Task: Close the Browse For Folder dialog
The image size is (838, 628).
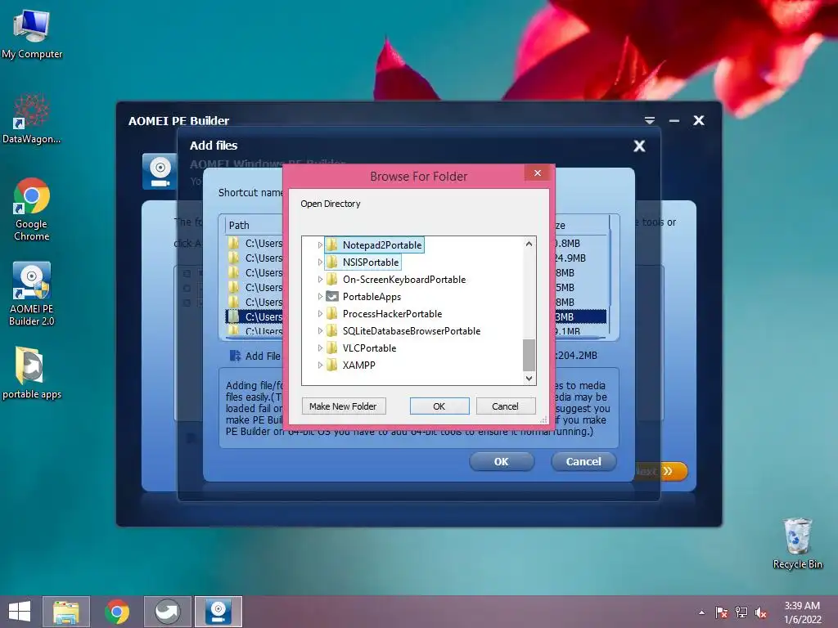Action: pyautogui.click(x=538, y=173)
